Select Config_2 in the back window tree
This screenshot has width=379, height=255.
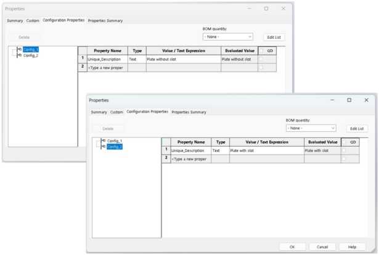[30, 55]
